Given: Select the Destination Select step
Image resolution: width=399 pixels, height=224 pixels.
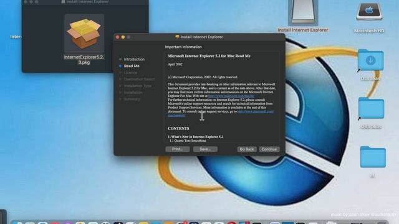Looking at the screenshot, I should click(139, 79).
